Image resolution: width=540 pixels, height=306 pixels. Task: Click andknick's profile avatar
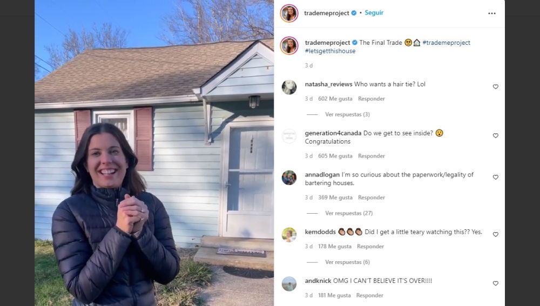(x=289, y=284)
